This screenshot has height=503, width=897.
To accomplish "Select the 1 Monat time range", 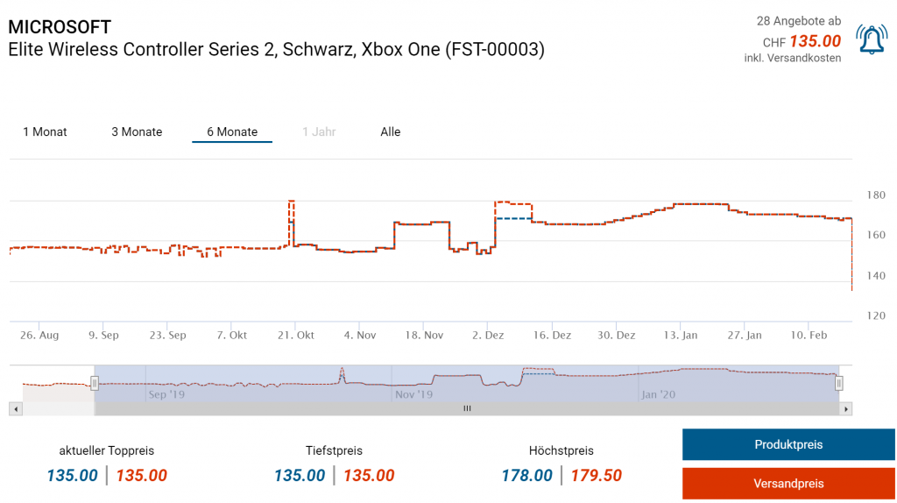I will pyautogui.click(x=45, y=132).
